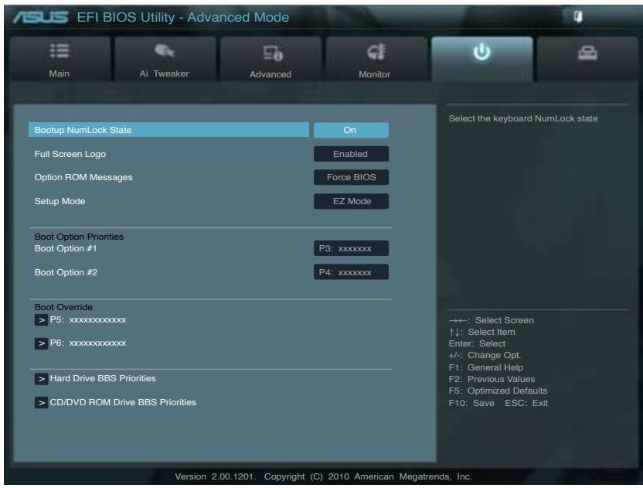Click the exit door icon at top right
This screenshot has height=488, width=643.
[578, 17]
